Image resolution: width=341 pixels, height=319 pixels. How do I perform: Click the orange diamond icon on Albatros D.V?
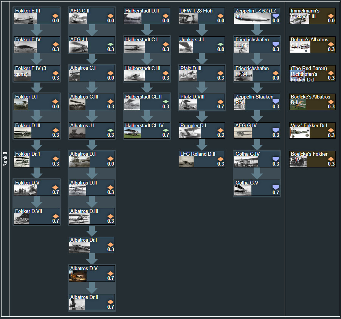[110, 273]
